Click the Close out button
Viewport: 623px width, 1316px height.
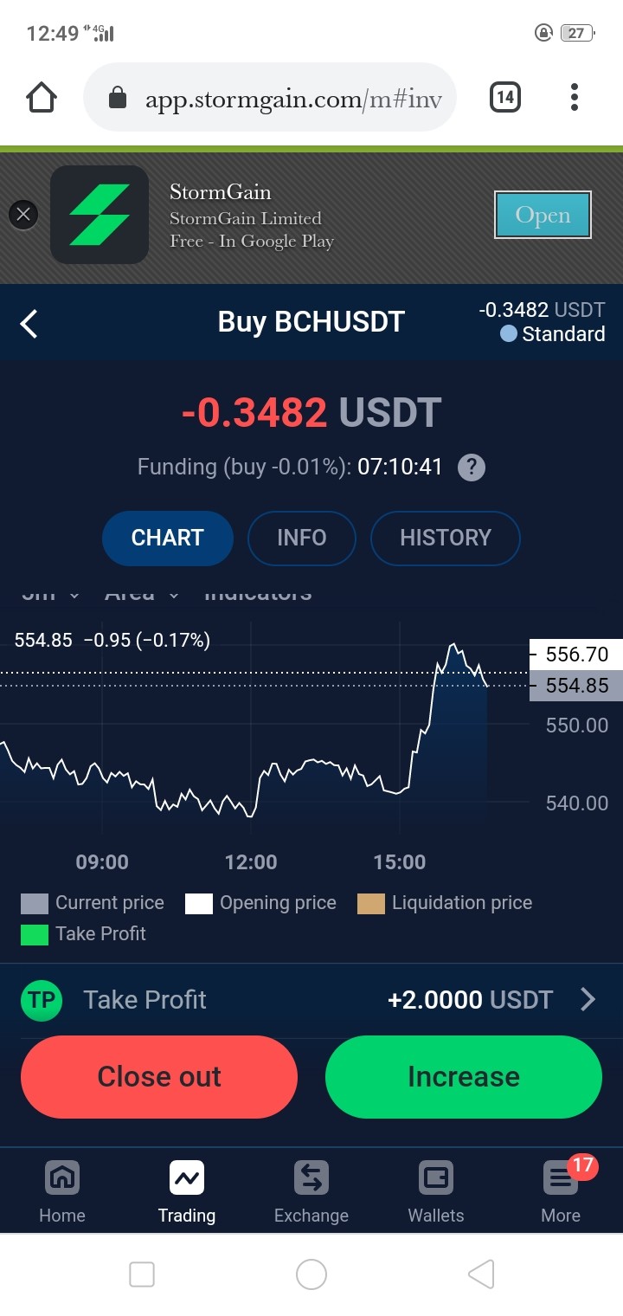(x=159, y=1077)
